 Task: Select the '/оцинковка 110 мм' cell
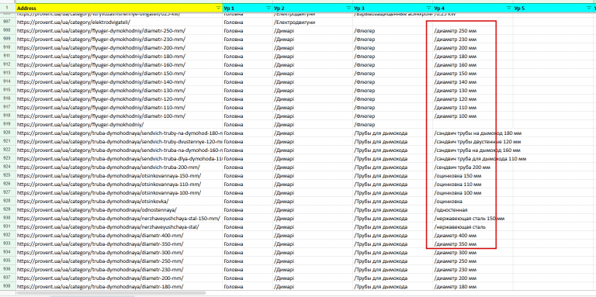point(473,185)
